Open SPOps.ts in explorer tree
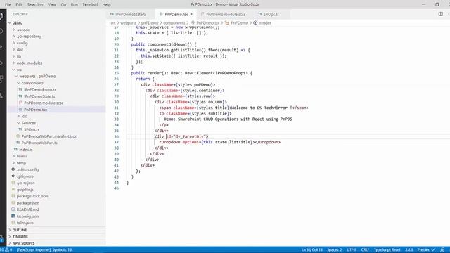This screenshot has width=450, height=253. click(x=31, y=129)
